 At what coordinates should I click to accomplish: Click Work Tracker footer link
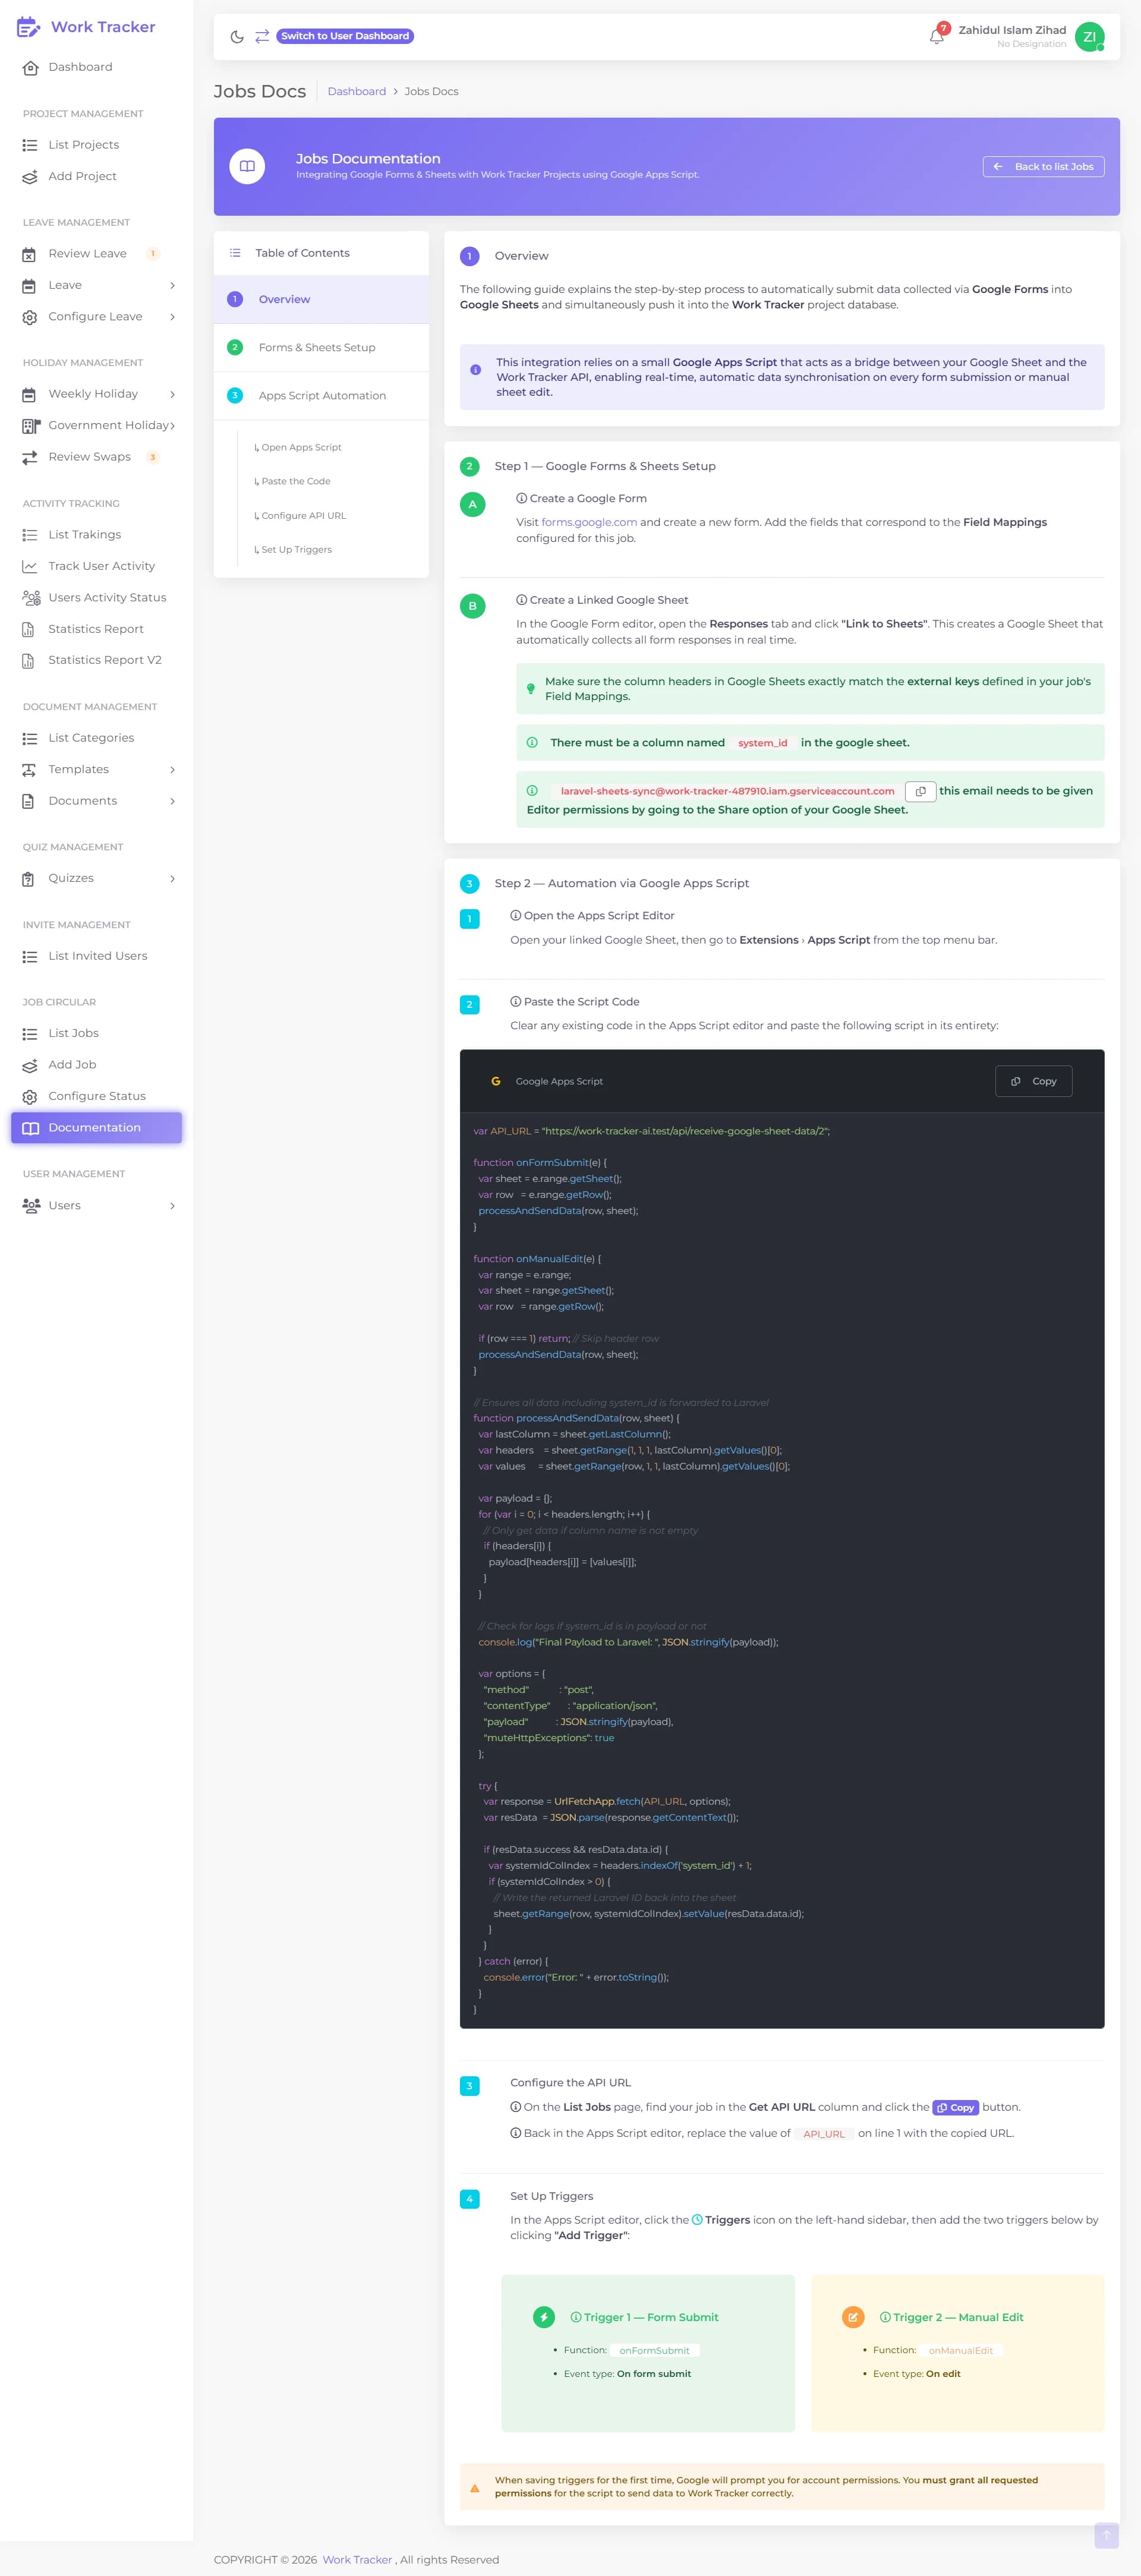tap(357, 2560)
